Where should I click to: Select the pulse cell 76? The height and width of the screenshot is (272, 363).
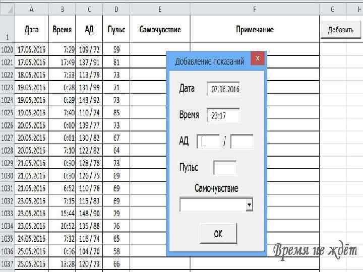pos(116,226)
